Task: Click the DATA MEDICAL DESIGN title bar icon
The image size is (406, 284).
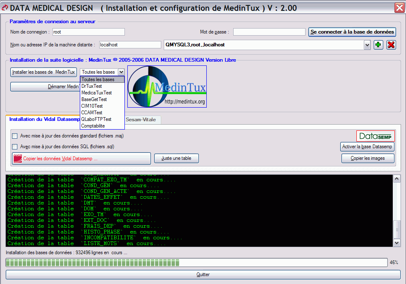Action: 5,8
